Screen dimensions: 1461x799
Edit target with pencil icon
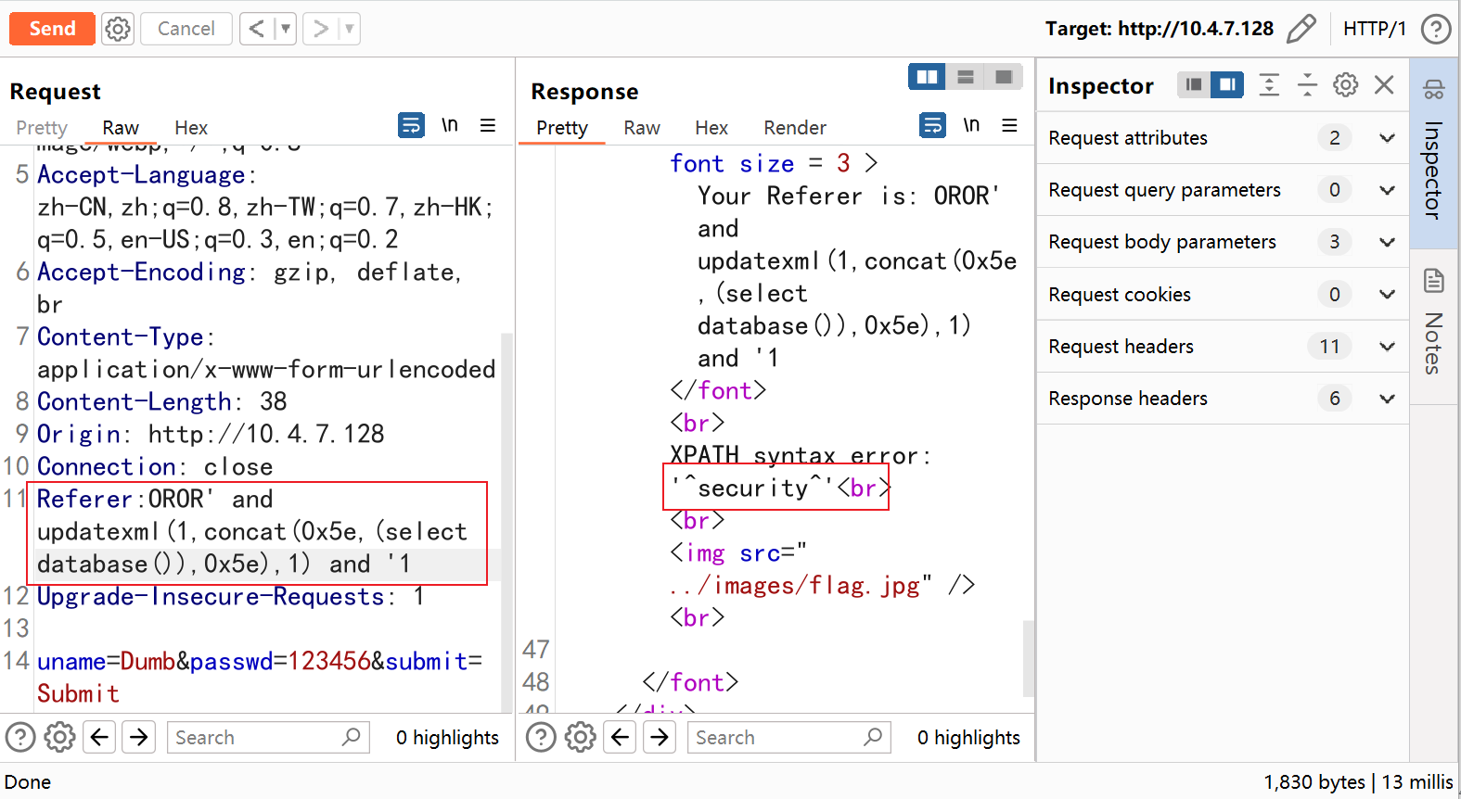coord(1301,29)
